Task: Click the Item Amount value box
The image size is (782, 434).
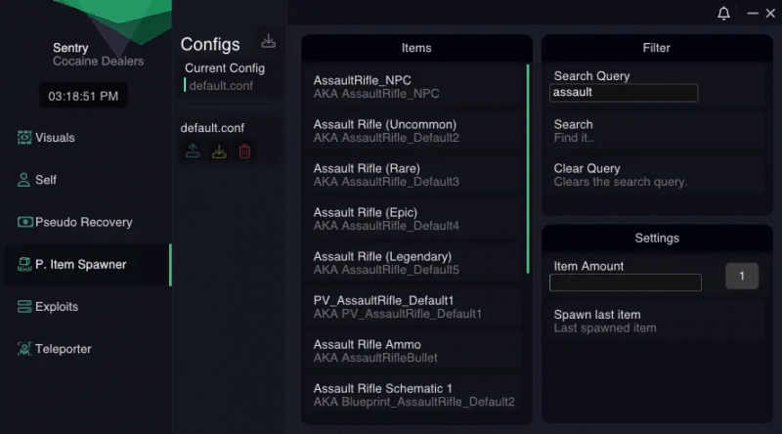Action: click(742, 277)
